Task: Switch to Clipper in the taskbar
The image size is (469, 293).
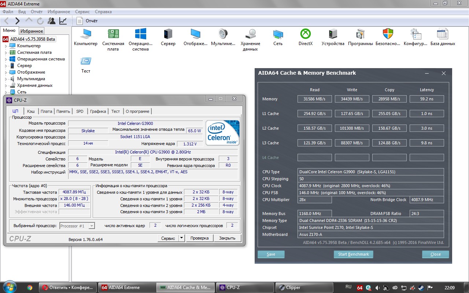Action: point(303,288)
